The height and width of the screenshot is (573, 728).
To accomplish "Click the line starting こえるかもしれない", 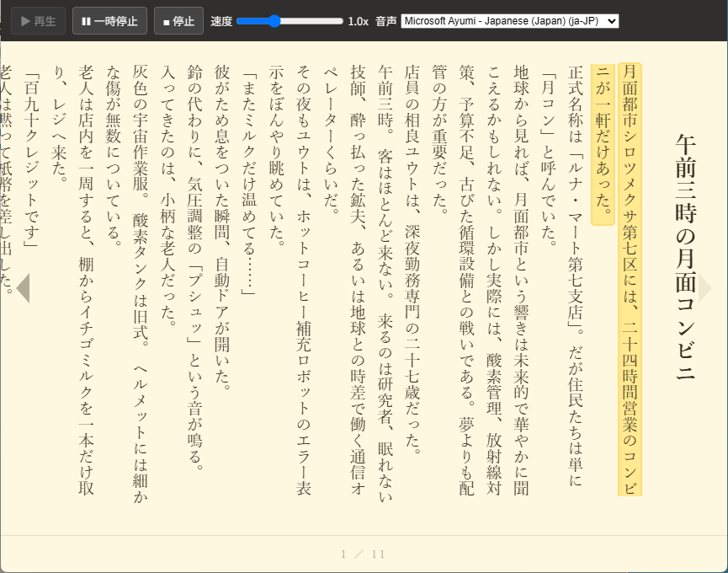I will (x=494, y=281).
